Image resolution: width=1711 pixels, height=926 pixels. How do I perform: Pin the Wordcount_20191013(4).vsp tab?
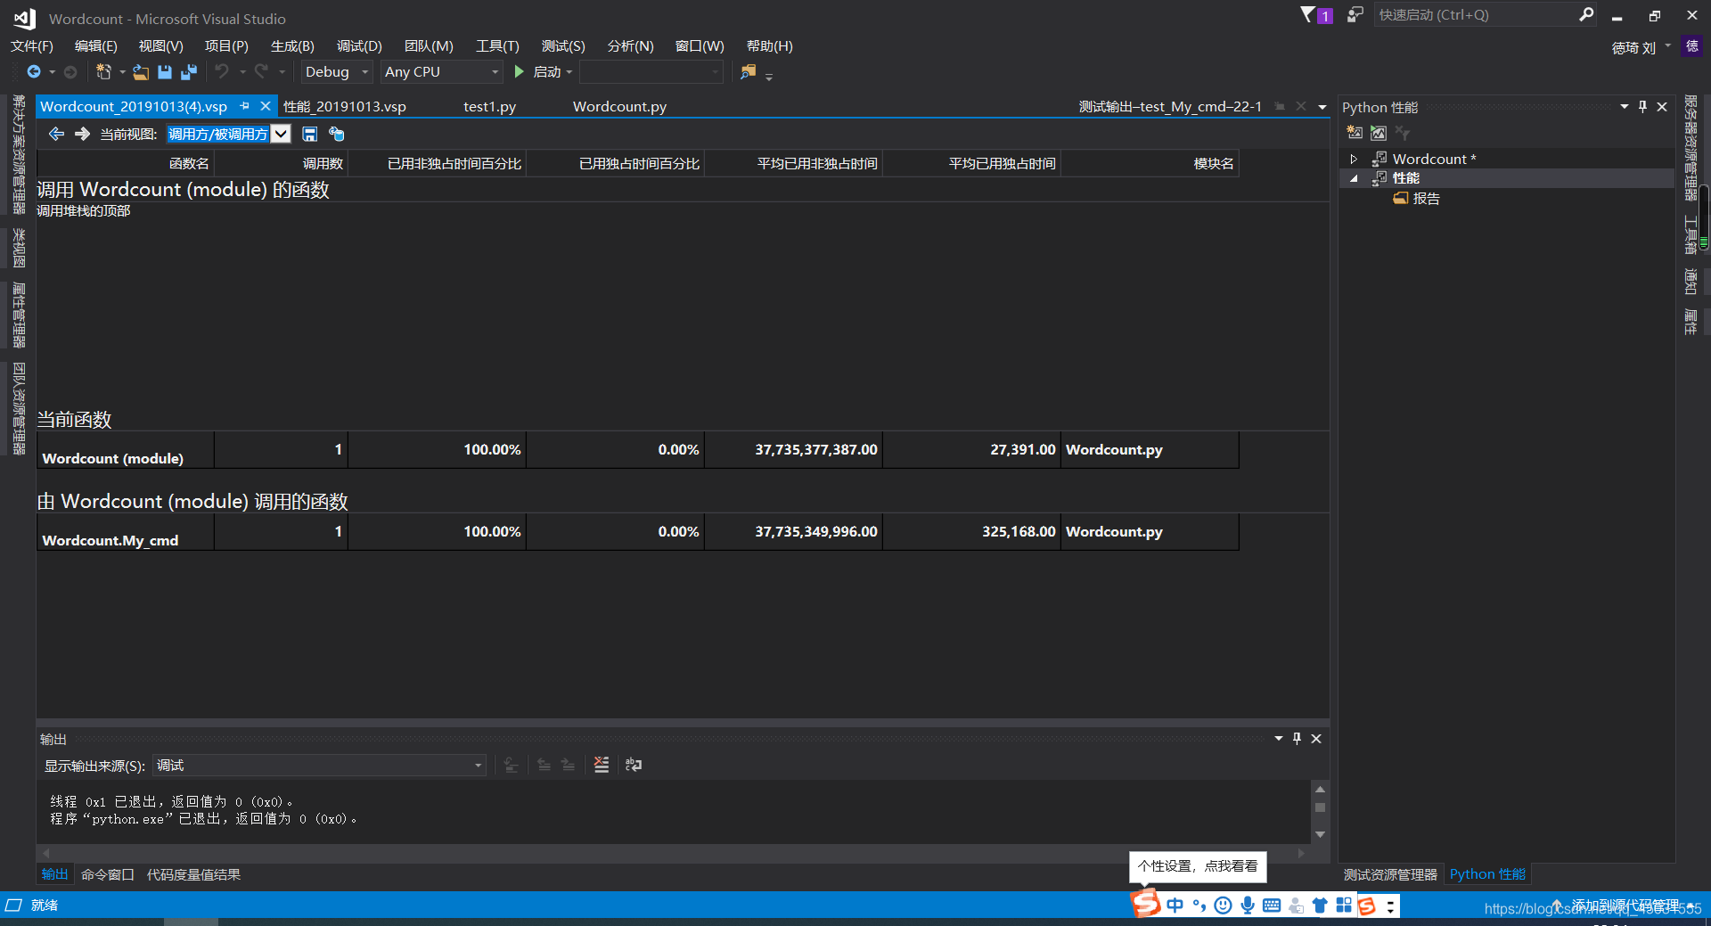click(x=245, y=106)
